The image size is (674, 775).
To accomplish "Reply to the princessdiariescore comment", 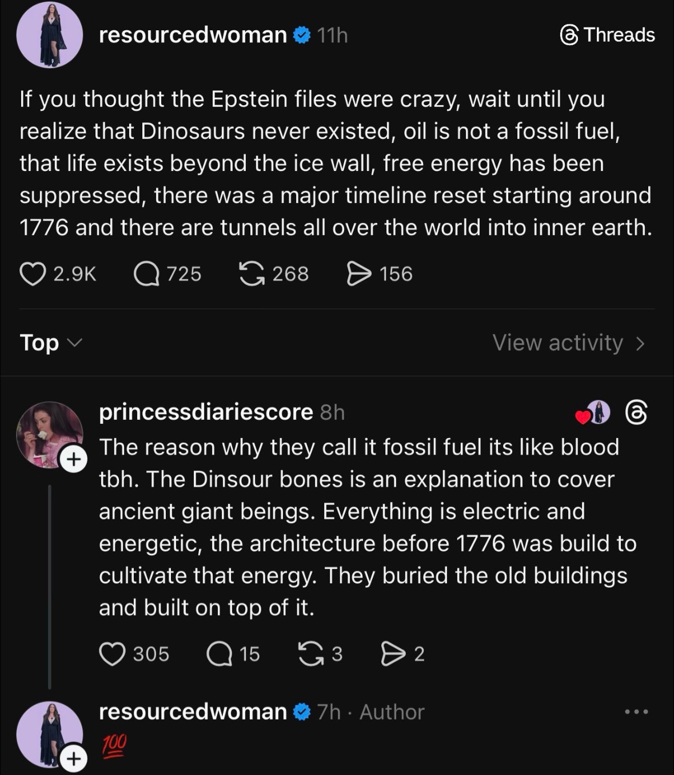I will pos(219,654).
